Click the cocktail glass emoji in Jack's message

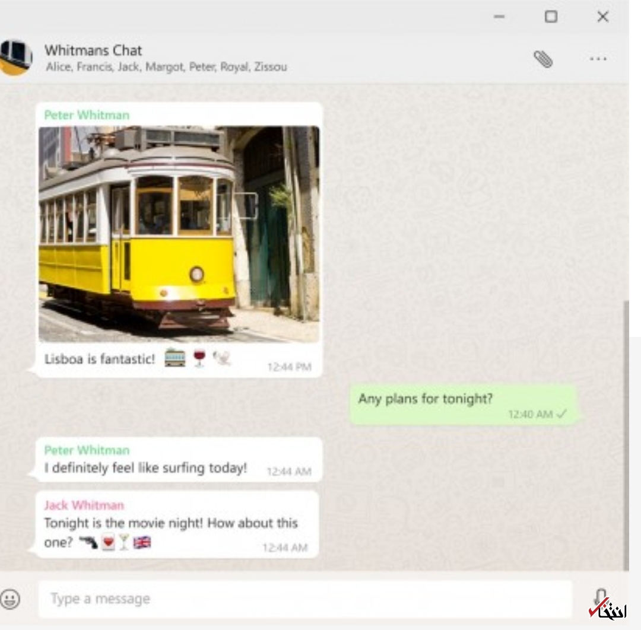[x=123, y=543]
